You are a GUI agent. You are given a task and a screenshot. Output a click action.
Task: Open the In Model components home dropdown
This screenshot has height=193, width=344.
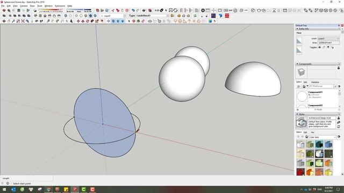coord(307,86)
